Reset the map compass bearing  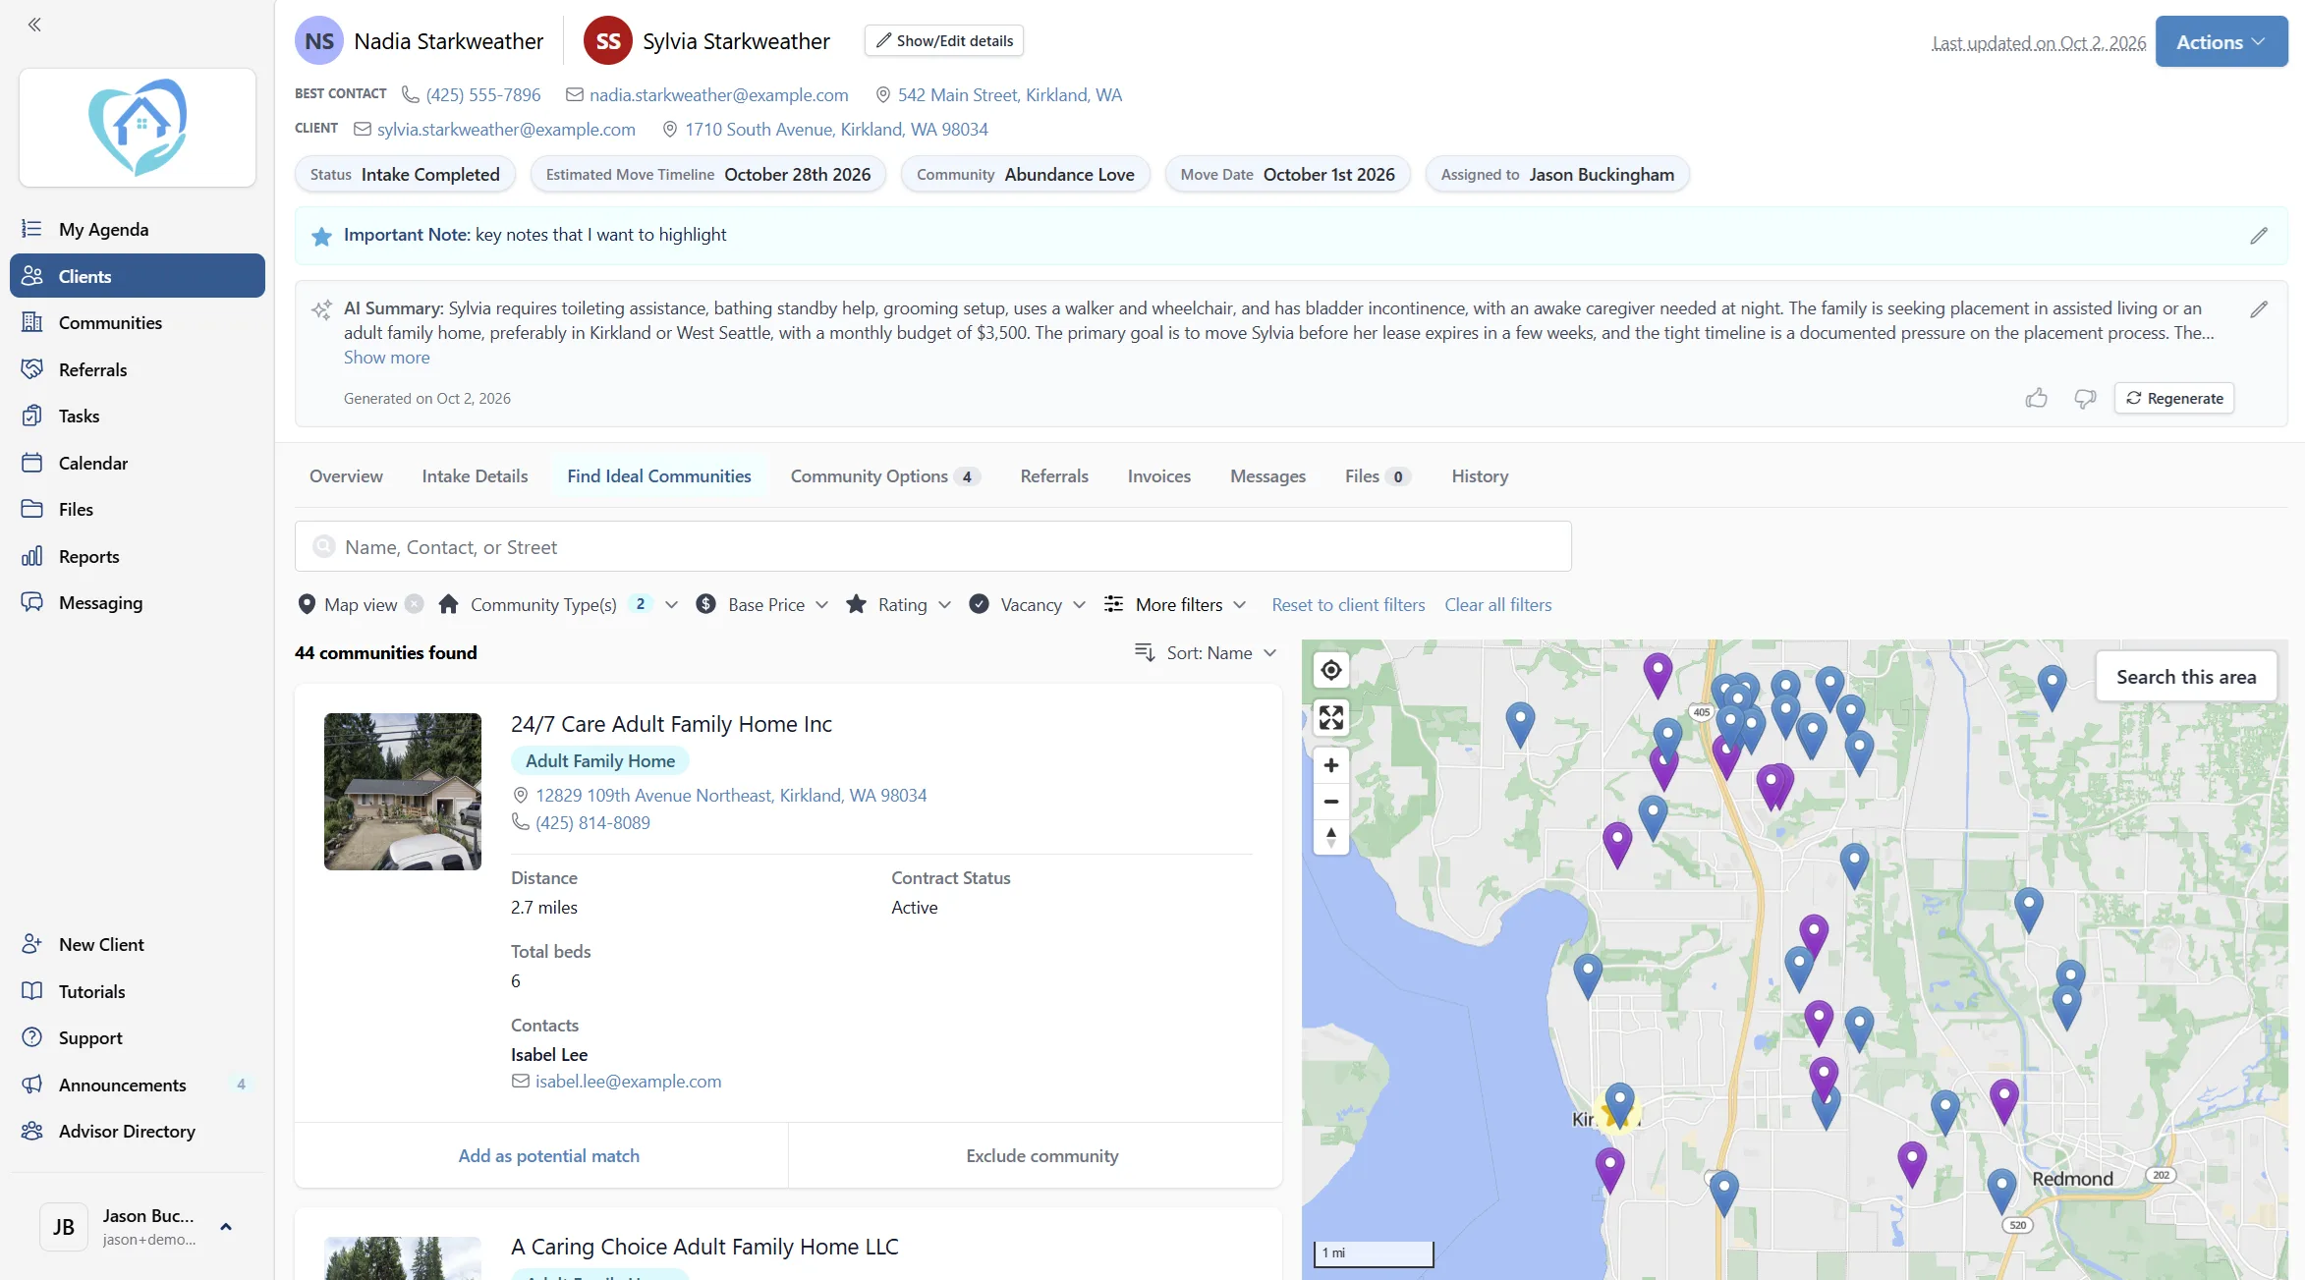pyautogui.click(x=1331, y=837)
